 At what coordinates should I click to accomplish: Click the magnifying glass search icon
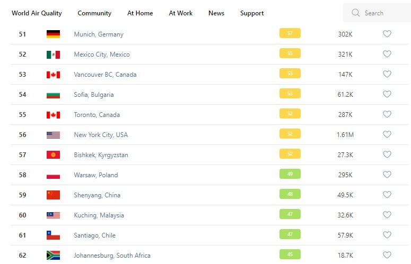coord(355,13)
